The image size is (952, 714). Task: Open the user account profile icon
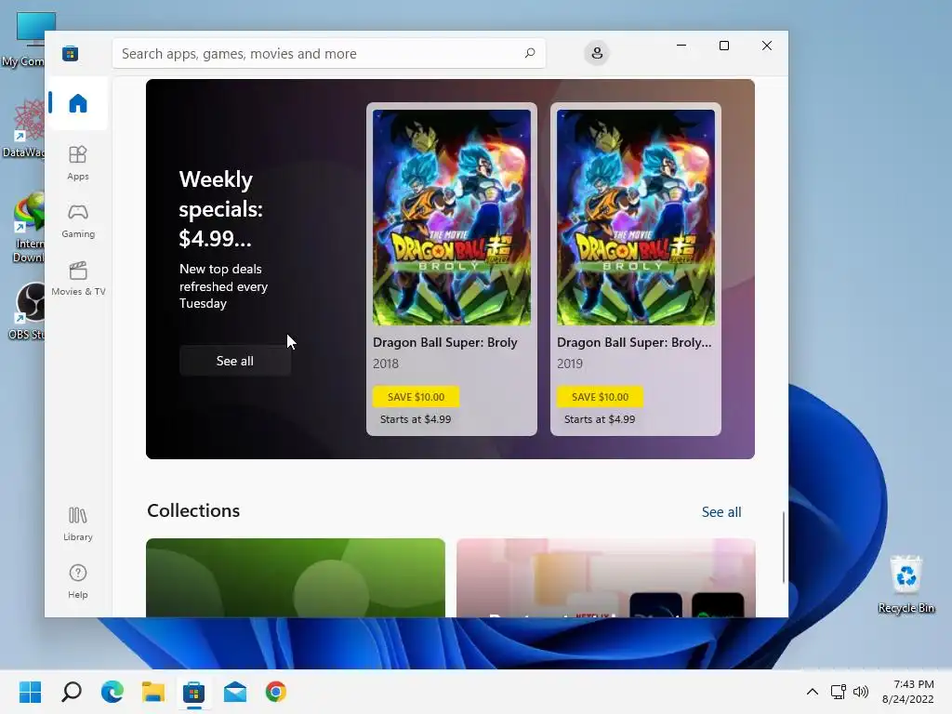[597, 53]
